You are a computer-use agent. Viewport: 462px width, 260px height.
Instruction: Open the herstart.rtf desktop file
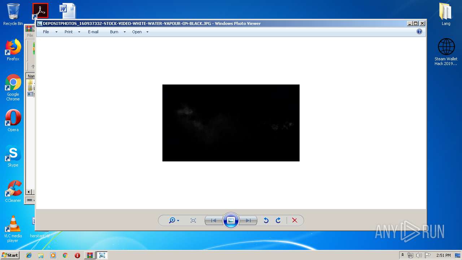(x=40, y=235)
